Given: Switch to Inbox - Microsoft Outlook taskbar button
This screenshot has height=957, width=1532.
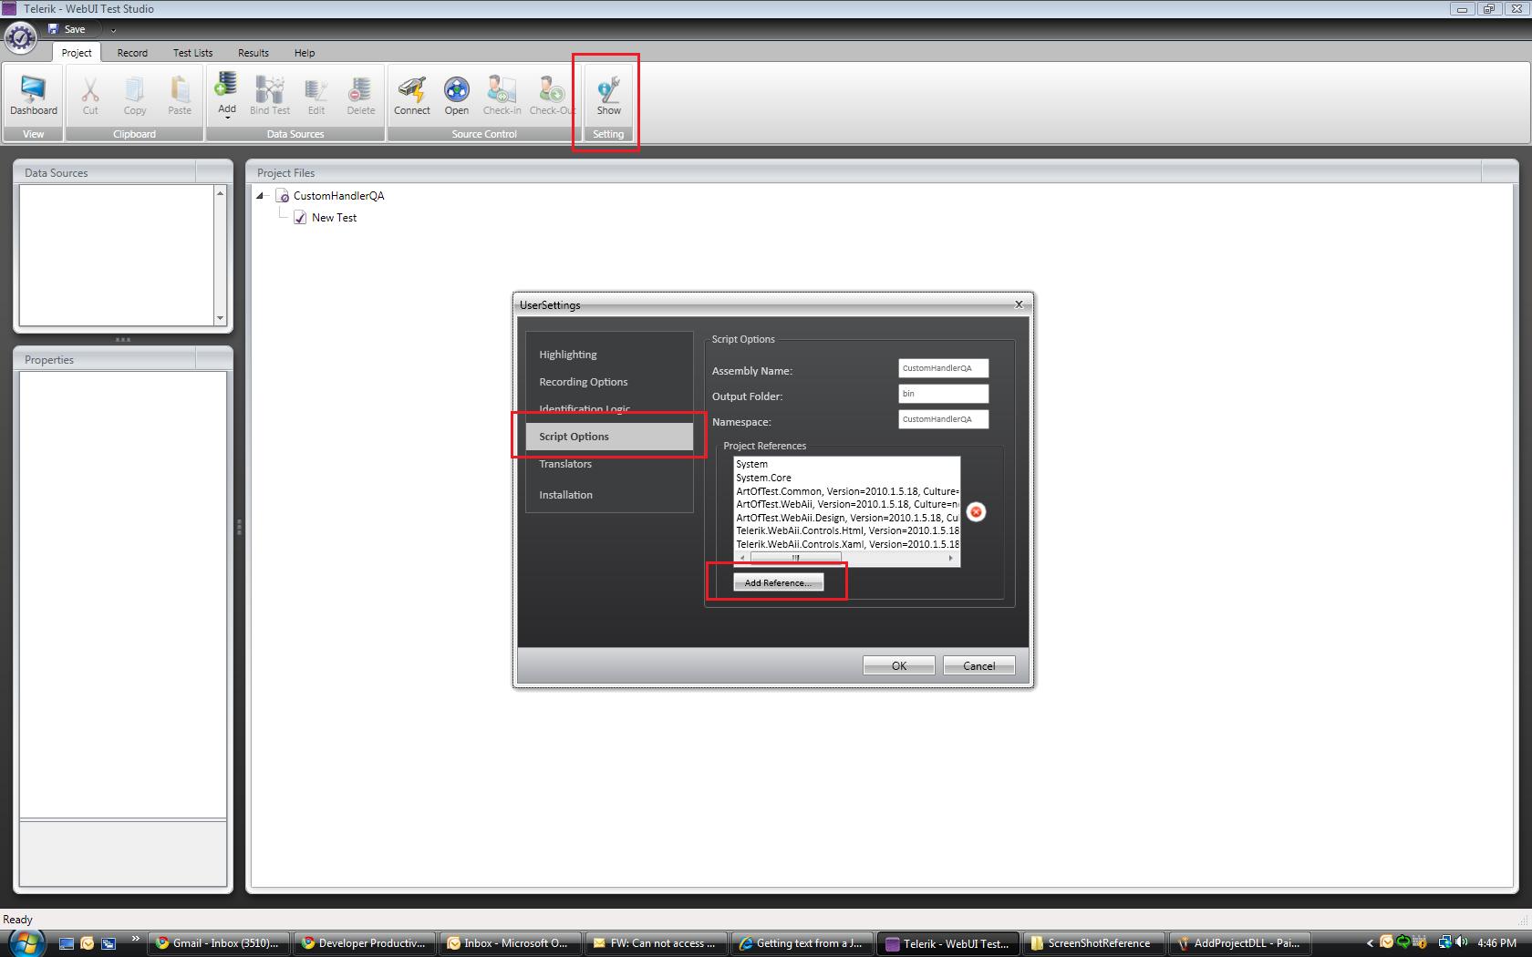Looking at the screenshot, I should (x=511, y=943).
